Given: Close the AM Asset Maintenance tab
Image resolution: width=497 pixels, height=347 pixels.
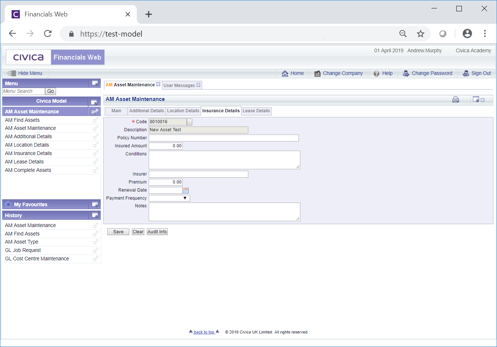Looking at the screenshot, I should coord(158,84).
